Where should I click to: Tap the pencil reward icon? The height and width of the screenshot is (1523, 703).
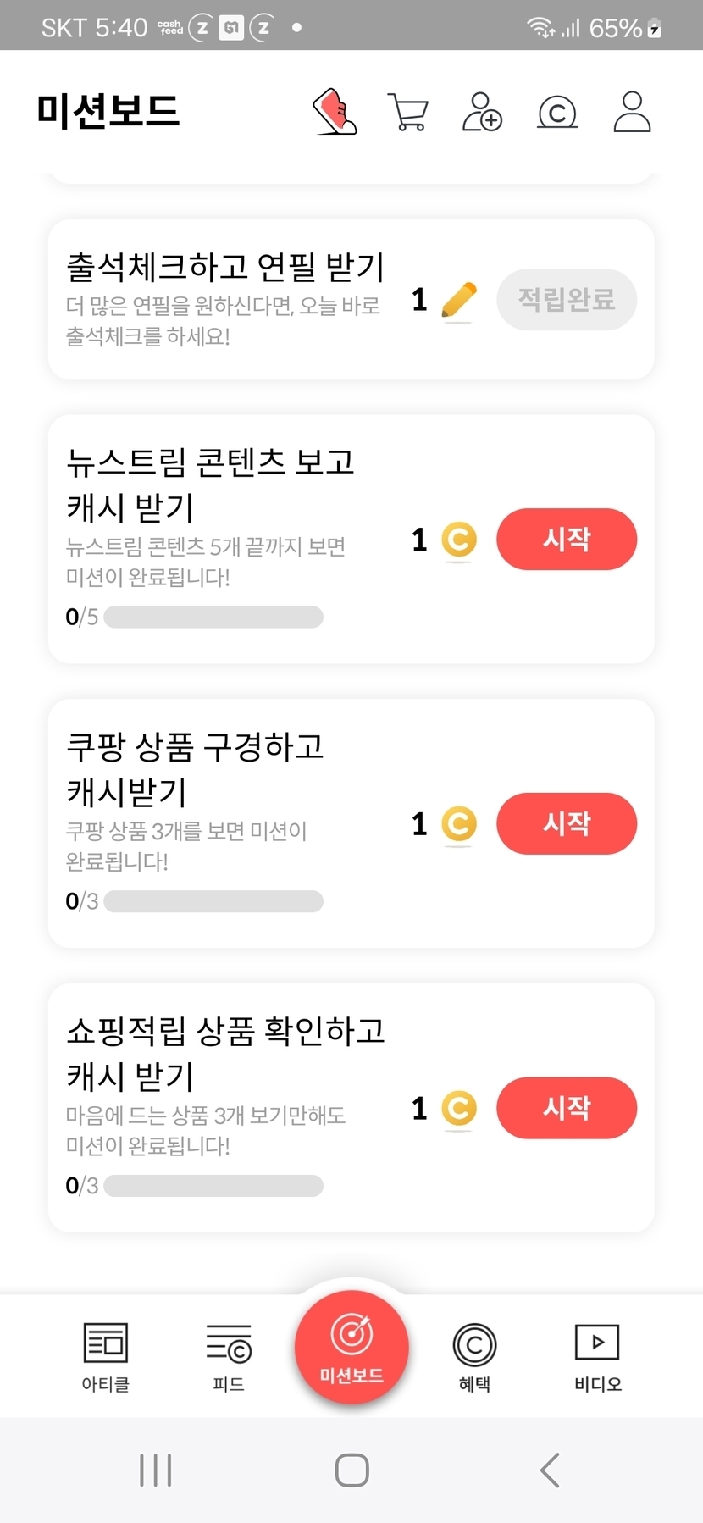click(x=459, y=301)
